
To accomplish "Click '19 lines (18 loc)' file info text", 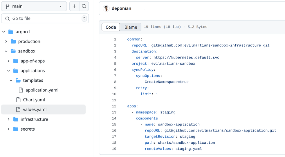I will (162, 27).
